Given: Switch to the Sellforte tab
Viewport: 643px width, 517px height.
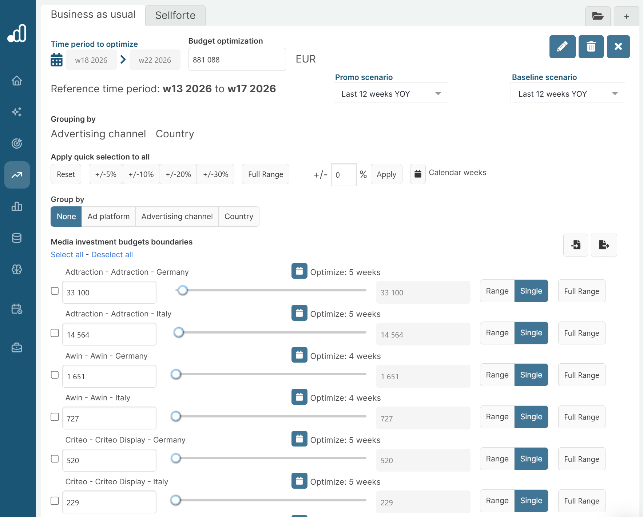Looking at the screenshot, I should click(175, 15).
